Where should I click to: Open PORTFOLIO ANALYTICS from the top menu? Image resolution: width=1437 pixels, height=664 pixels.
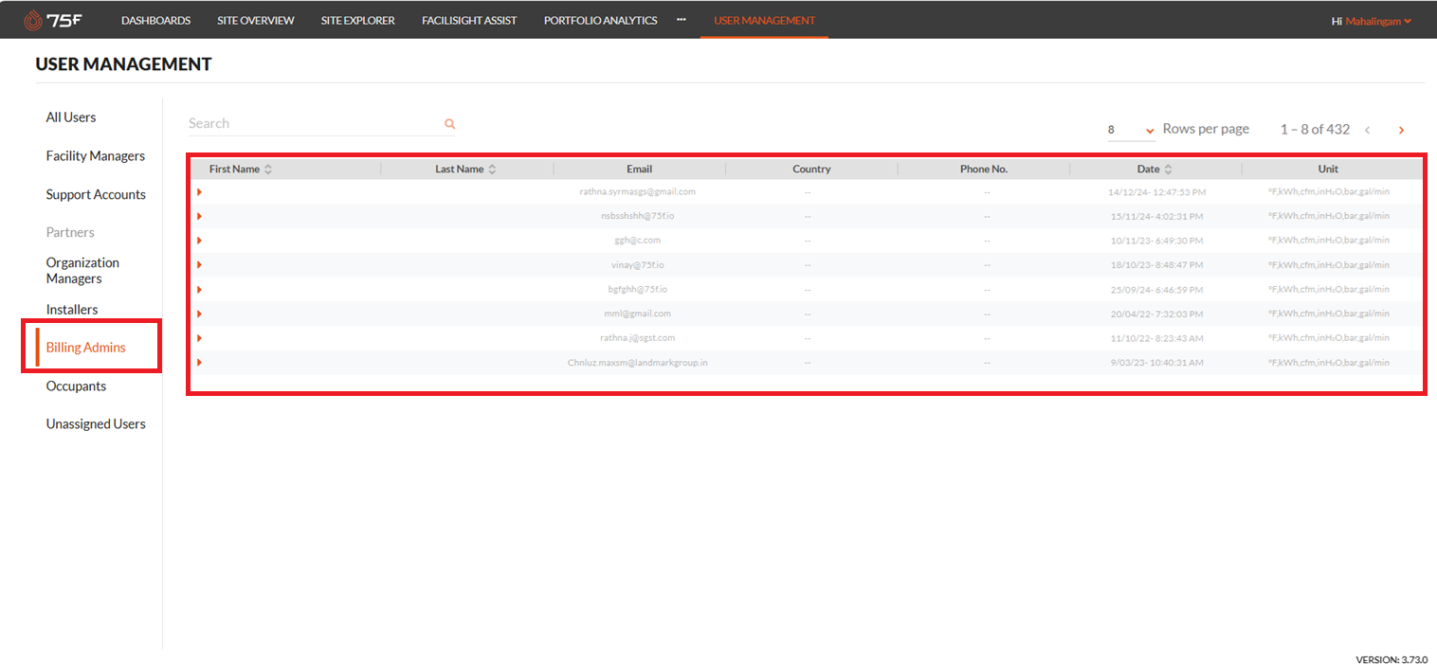pyautogui.click(x=600, y=19)
